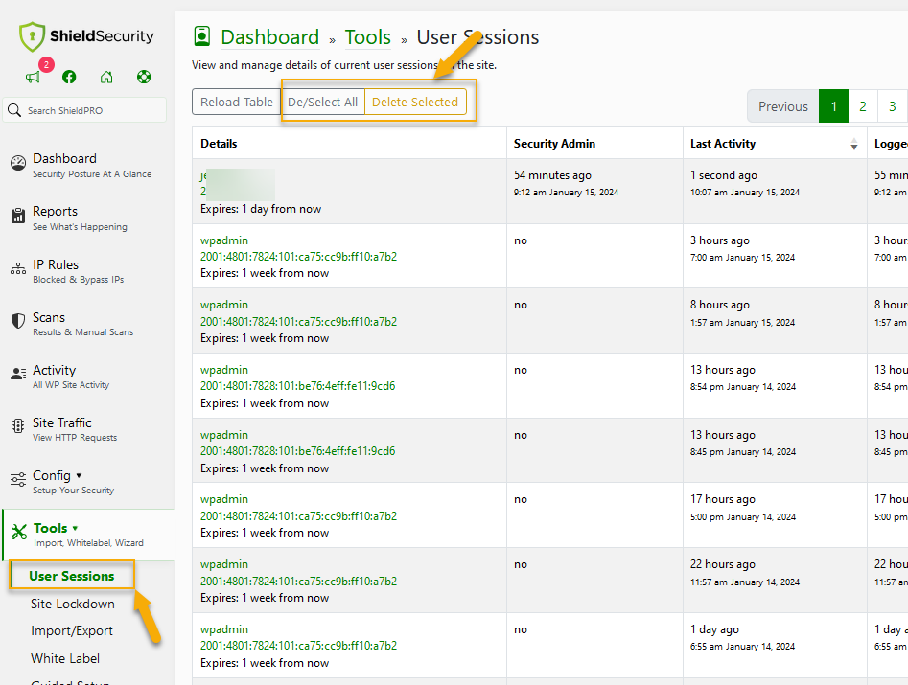Click wpadmin link with 8 hours ago activity
This screenshot has height=685, width=908.
point(224,305)
